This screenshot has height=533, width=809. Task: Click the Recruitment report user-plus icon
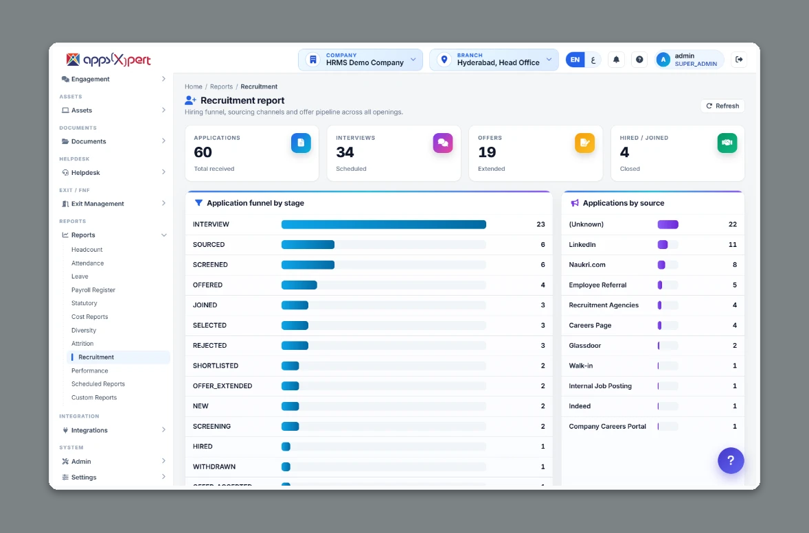coord(190,101)
